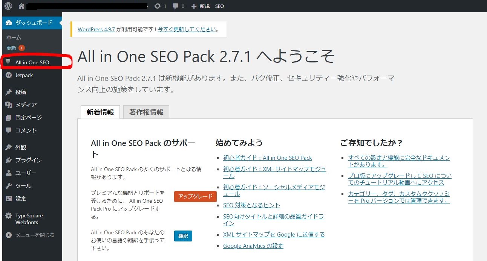Open 初心者ガイド：All in One SEO Pack link
This screenshot has height=261, width=487.
268,158
